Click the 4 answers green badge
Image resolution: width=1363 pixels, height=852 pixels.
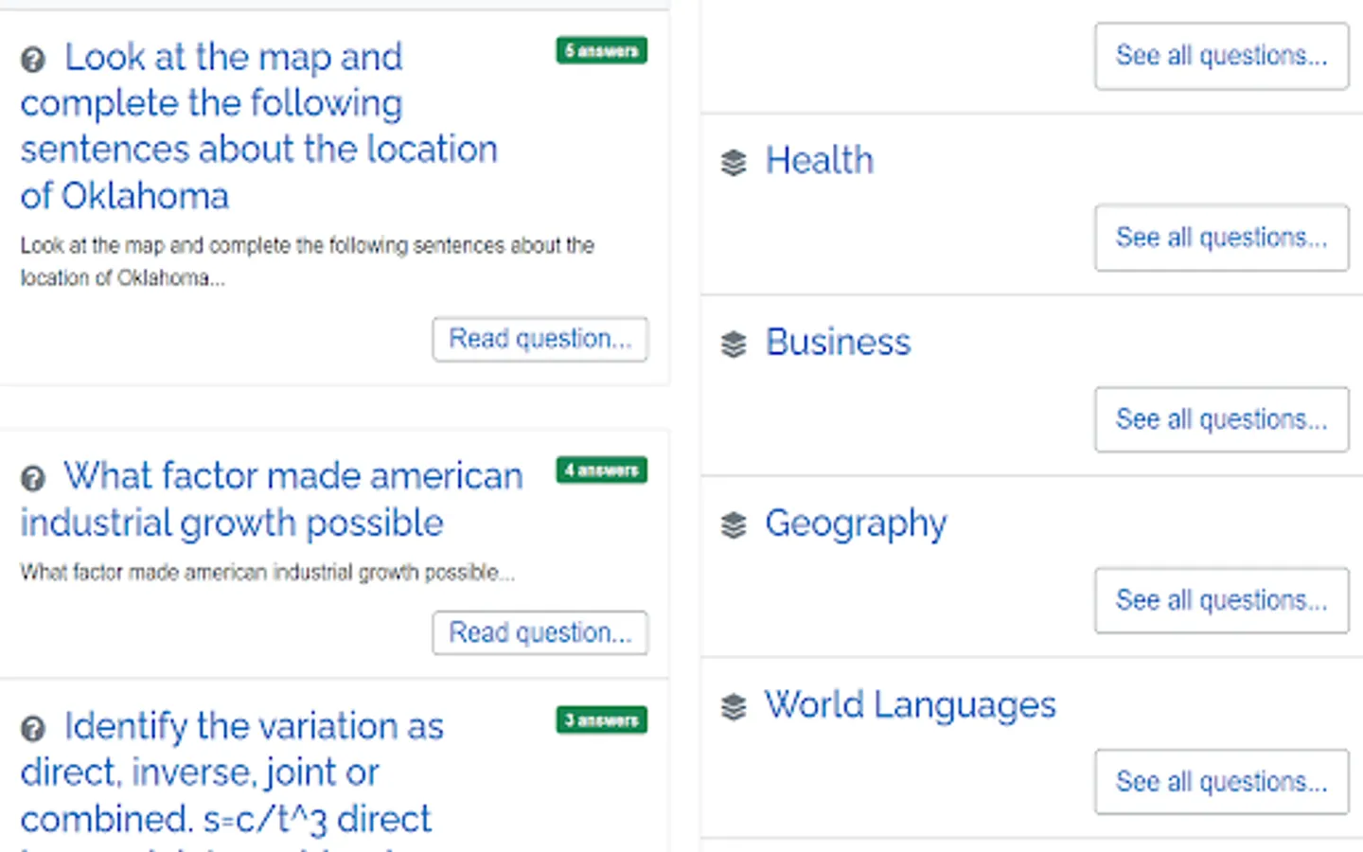[601, 470]
